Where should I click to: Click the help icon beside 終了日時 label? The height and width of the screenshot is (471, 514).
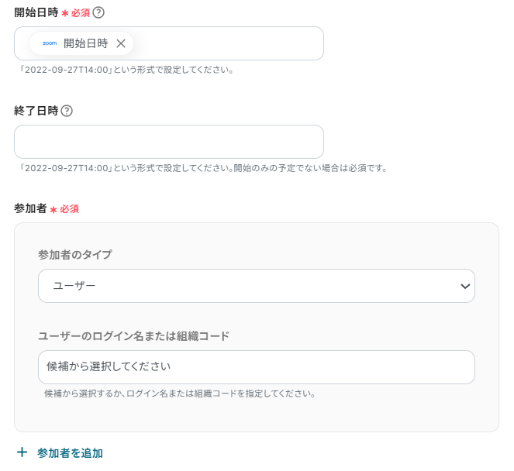67,111
